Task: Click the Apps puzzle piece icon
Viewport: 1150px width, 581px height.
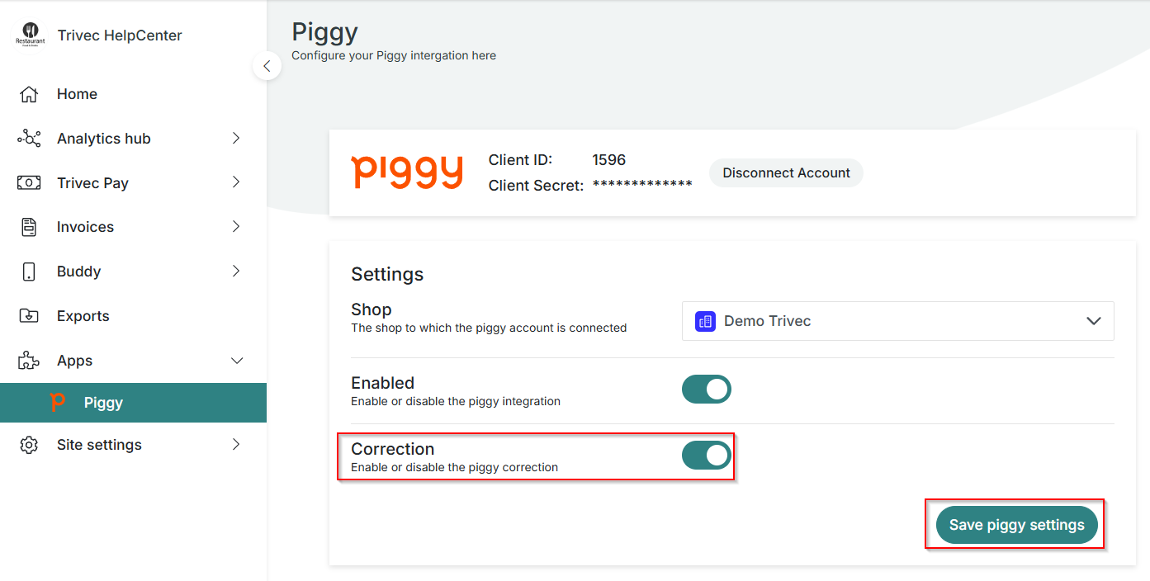Action: tap(29, 361)
